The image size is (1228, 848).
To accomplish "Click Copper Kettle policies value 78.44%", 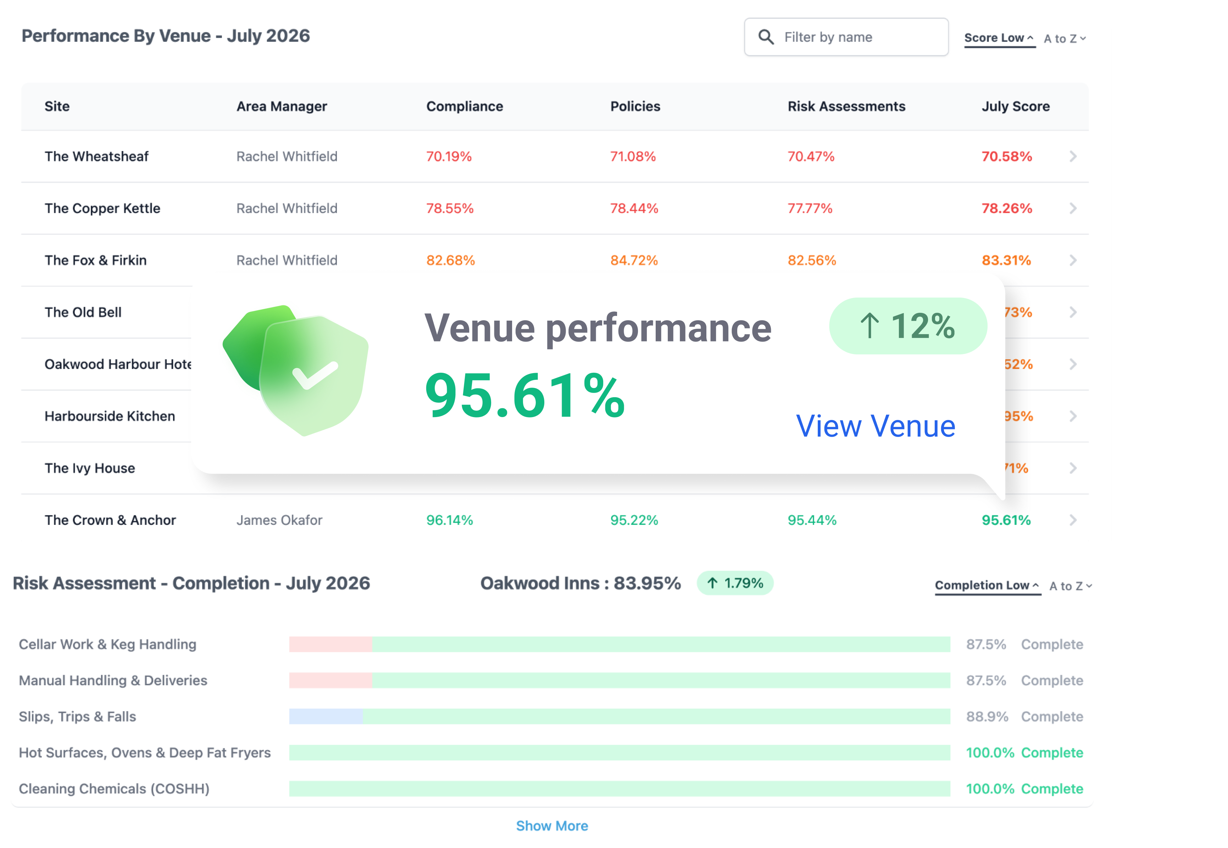I will coord(634,208).
